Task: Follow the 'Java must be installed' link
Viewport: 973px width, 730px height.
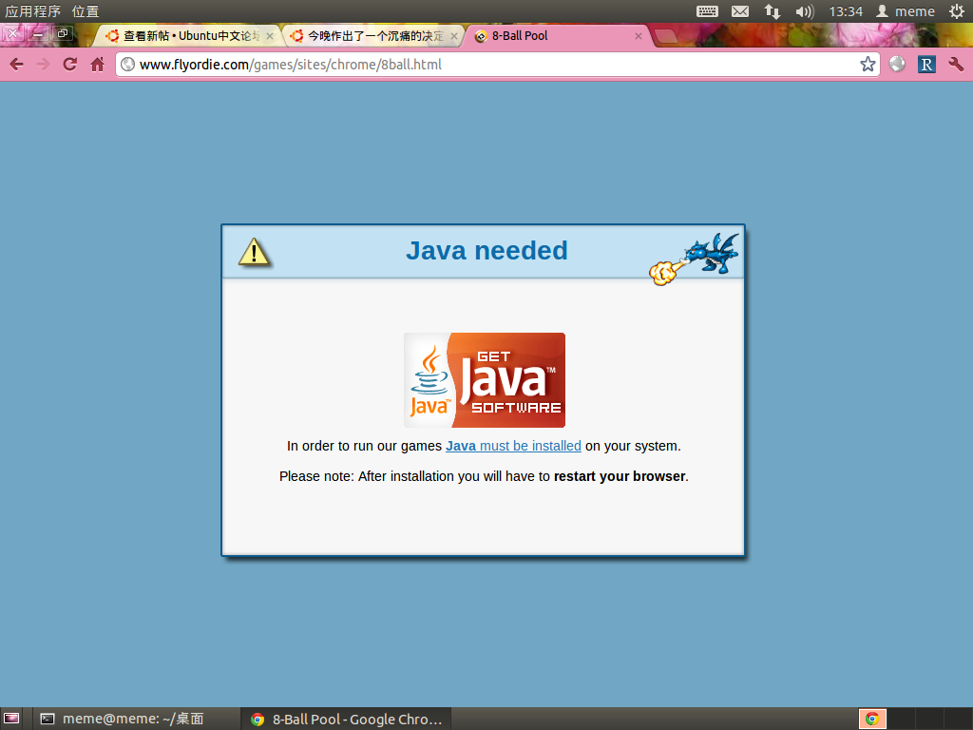Action: click(513, 446)
